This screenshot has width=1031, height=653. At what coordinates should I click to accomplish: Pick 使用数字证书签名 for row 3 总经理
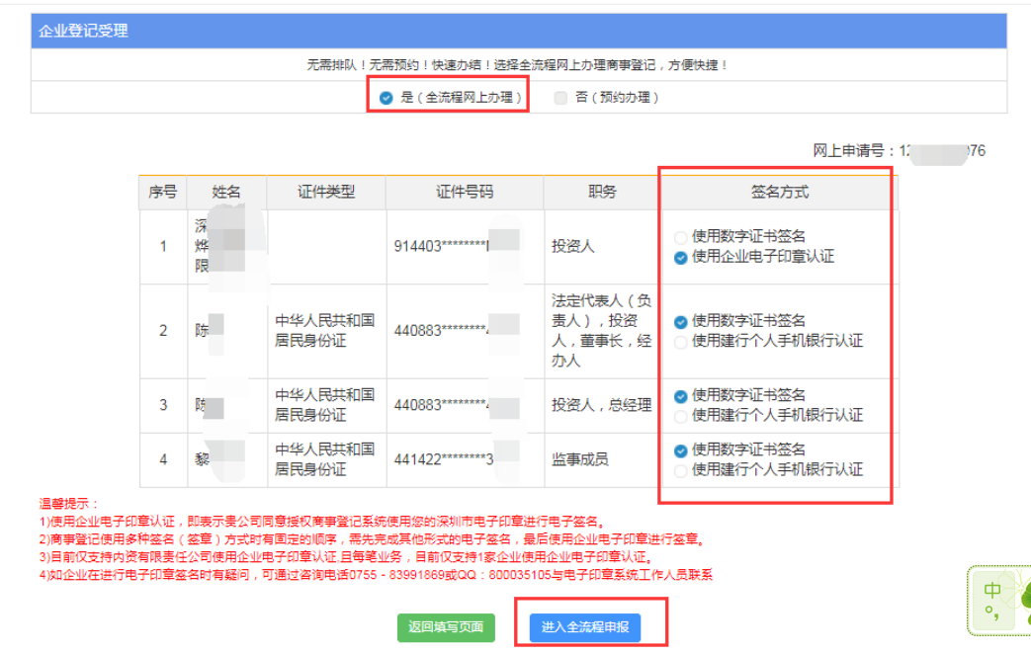[x=680, y=396]
